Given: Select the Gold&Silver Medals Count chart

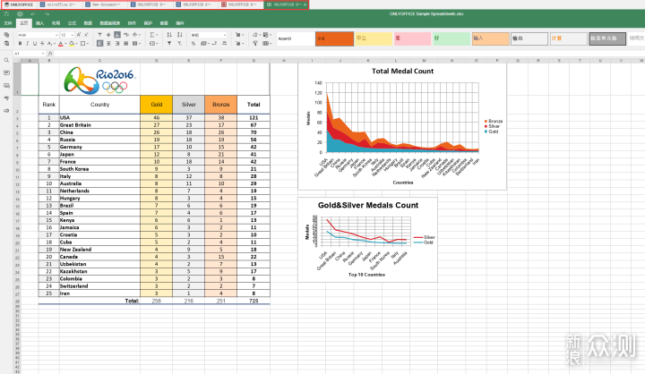Looking at the screenshot, I should (368, 240).
